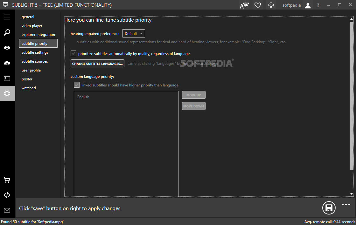The image size is (356, 225).
Task: Click Change Subtitle Languages button
Action: [97, 64]
